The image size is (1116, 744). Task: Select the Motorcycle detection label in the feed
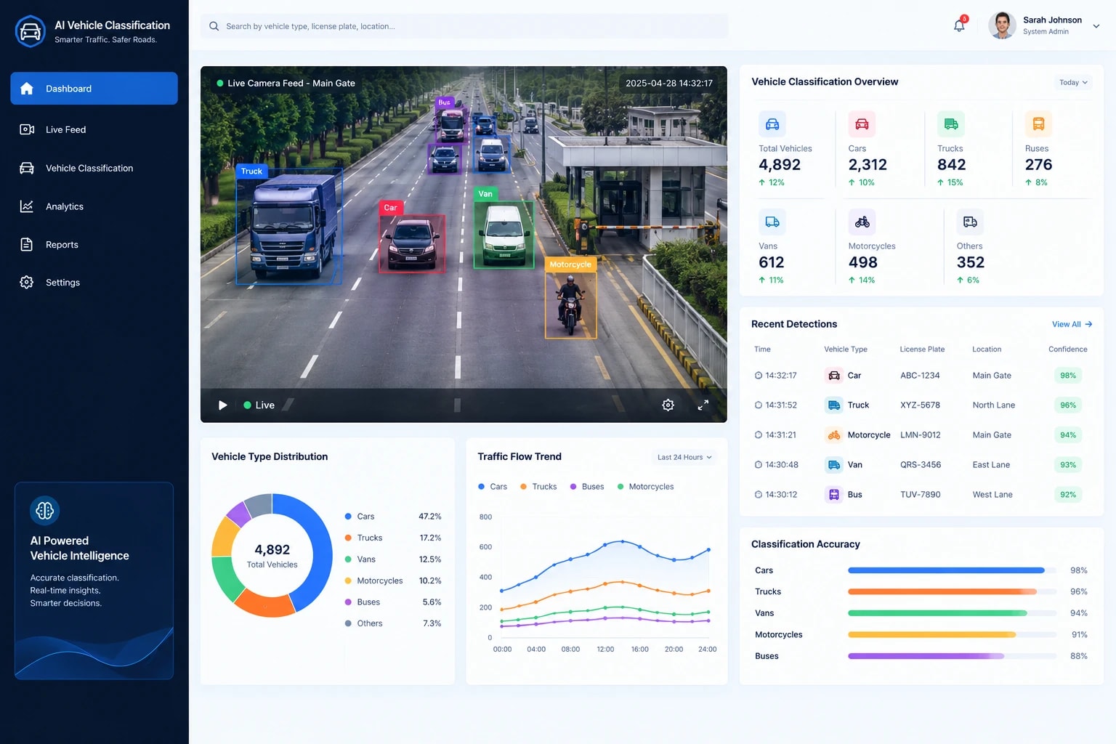(x=570, y=264)
